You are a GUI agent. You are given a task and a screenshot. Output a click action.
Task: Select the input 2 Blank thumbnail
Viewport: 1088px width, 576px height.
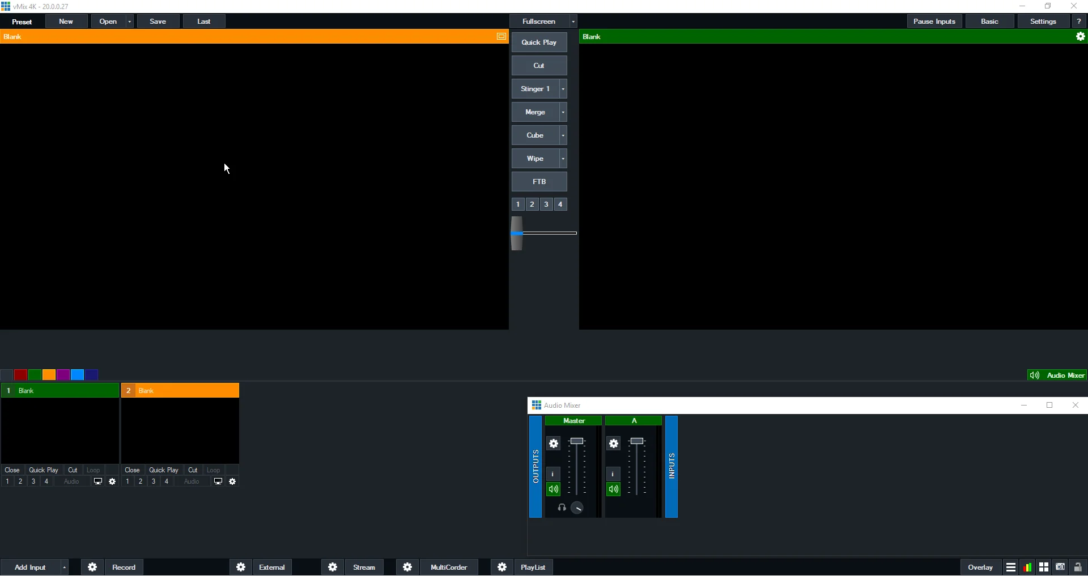(180, 430)
